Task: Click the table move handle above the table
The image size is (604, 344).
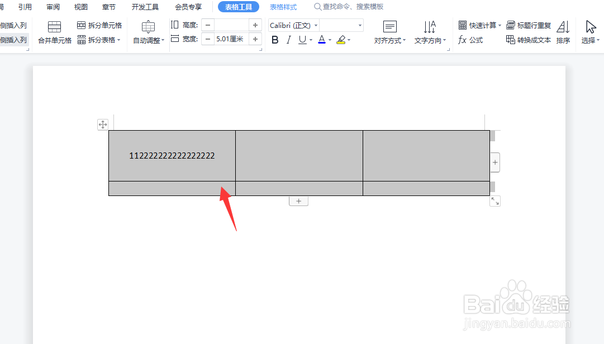Action: [103, 125]
